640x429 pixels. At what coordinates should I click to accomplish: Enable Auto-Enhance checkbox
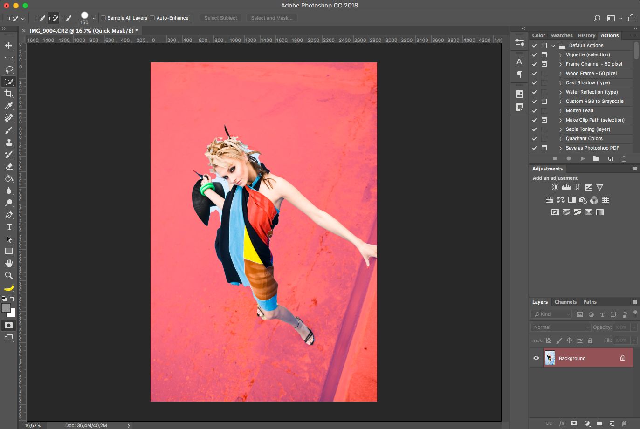pyautogui.click(x=152, y=18)
